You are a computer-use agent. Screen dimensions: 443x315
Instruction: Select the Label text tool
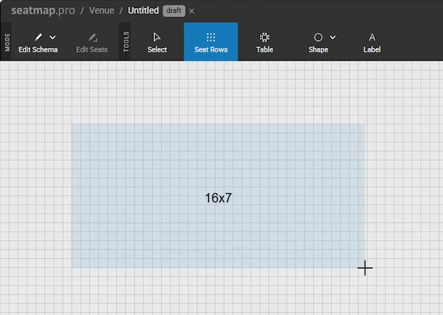[x=372, y=38]
